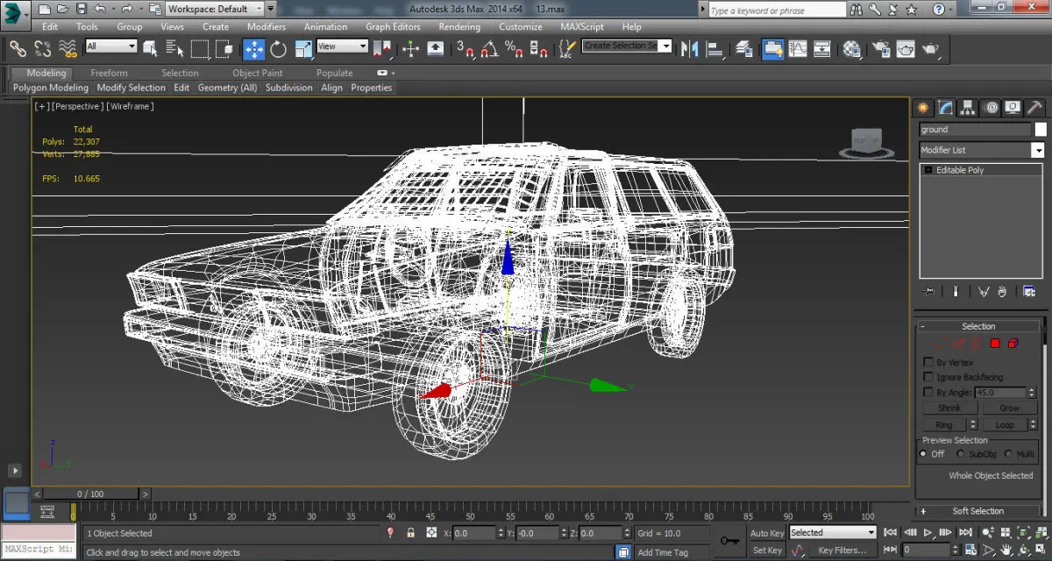The width and height of the screenshot is (1052, 561).
Task: Select the Off preview selection radio
Action: [x=923, y=454]
